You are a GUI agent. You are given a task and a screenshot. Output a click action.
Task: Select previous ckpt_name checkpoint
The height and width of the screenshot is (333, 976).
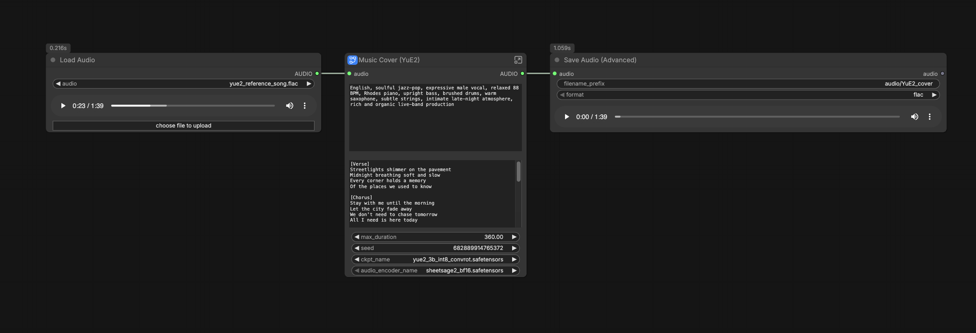click(357, 260)
